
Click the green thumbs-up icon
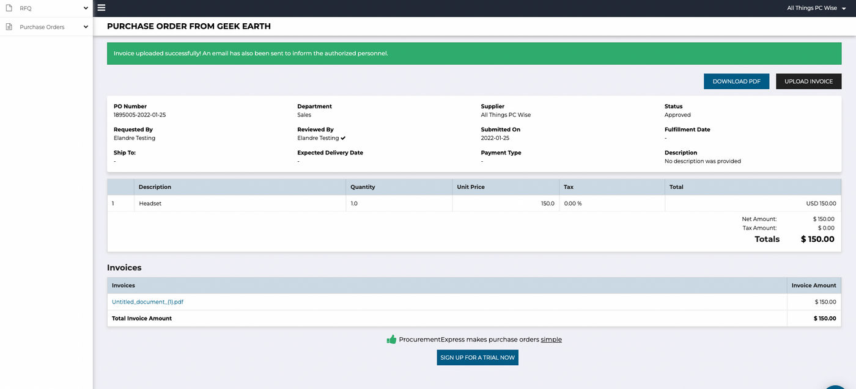tap(391, 340)
